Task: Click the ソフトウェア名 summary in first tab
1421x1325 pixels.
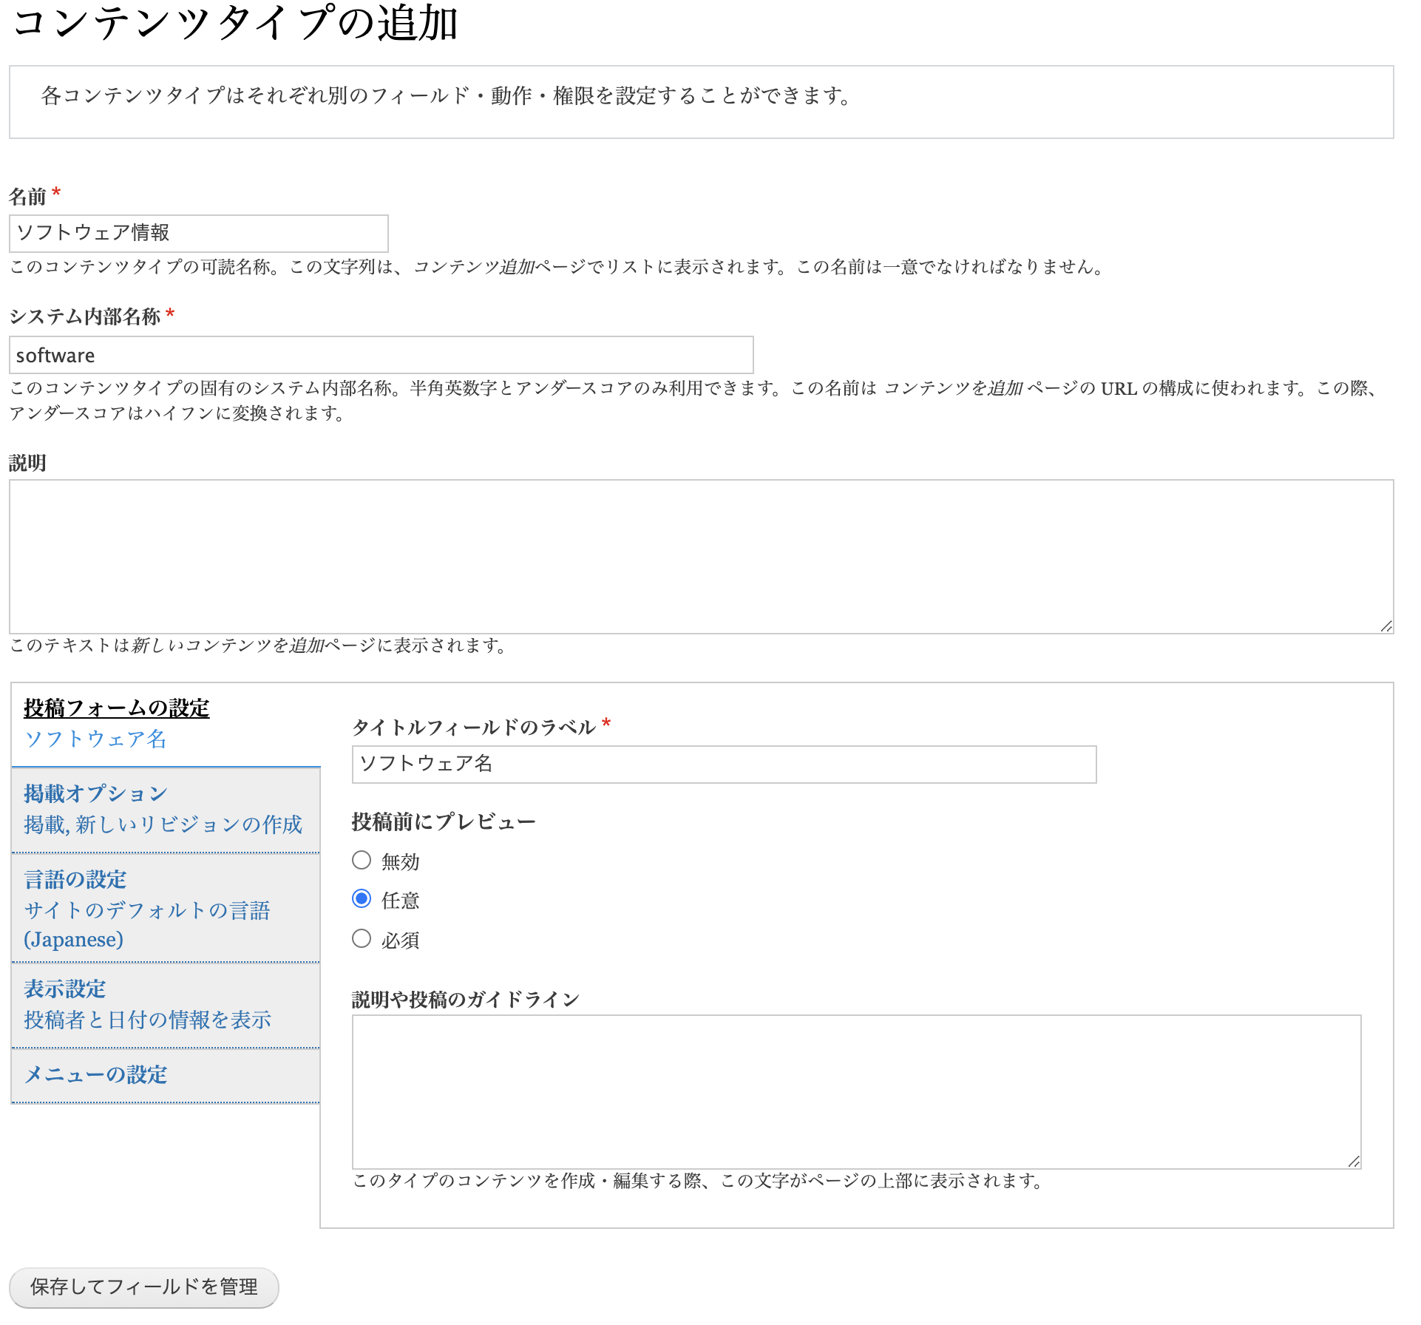Action: point(95,739)
